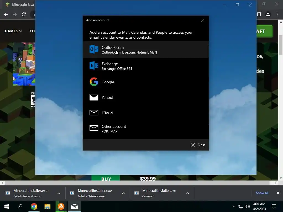The height and width of the screenshot is (212, 283).
Task: Open Chrome side panel icon
Action: coord(259,14)
